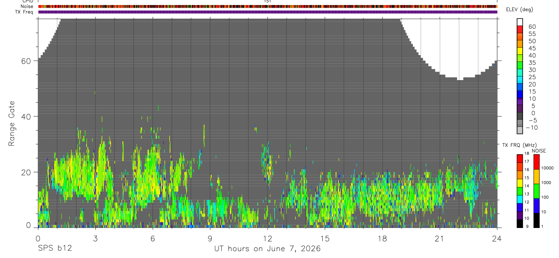Click the cyan segment of TX FRQ bar
Viewport: 559px width, 258px height.
point(520,199)
